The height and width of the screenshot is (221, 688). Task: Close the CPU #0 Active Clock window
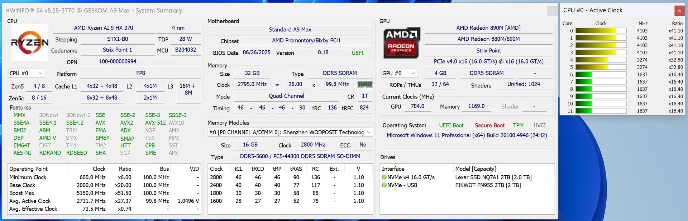(679, 11)
